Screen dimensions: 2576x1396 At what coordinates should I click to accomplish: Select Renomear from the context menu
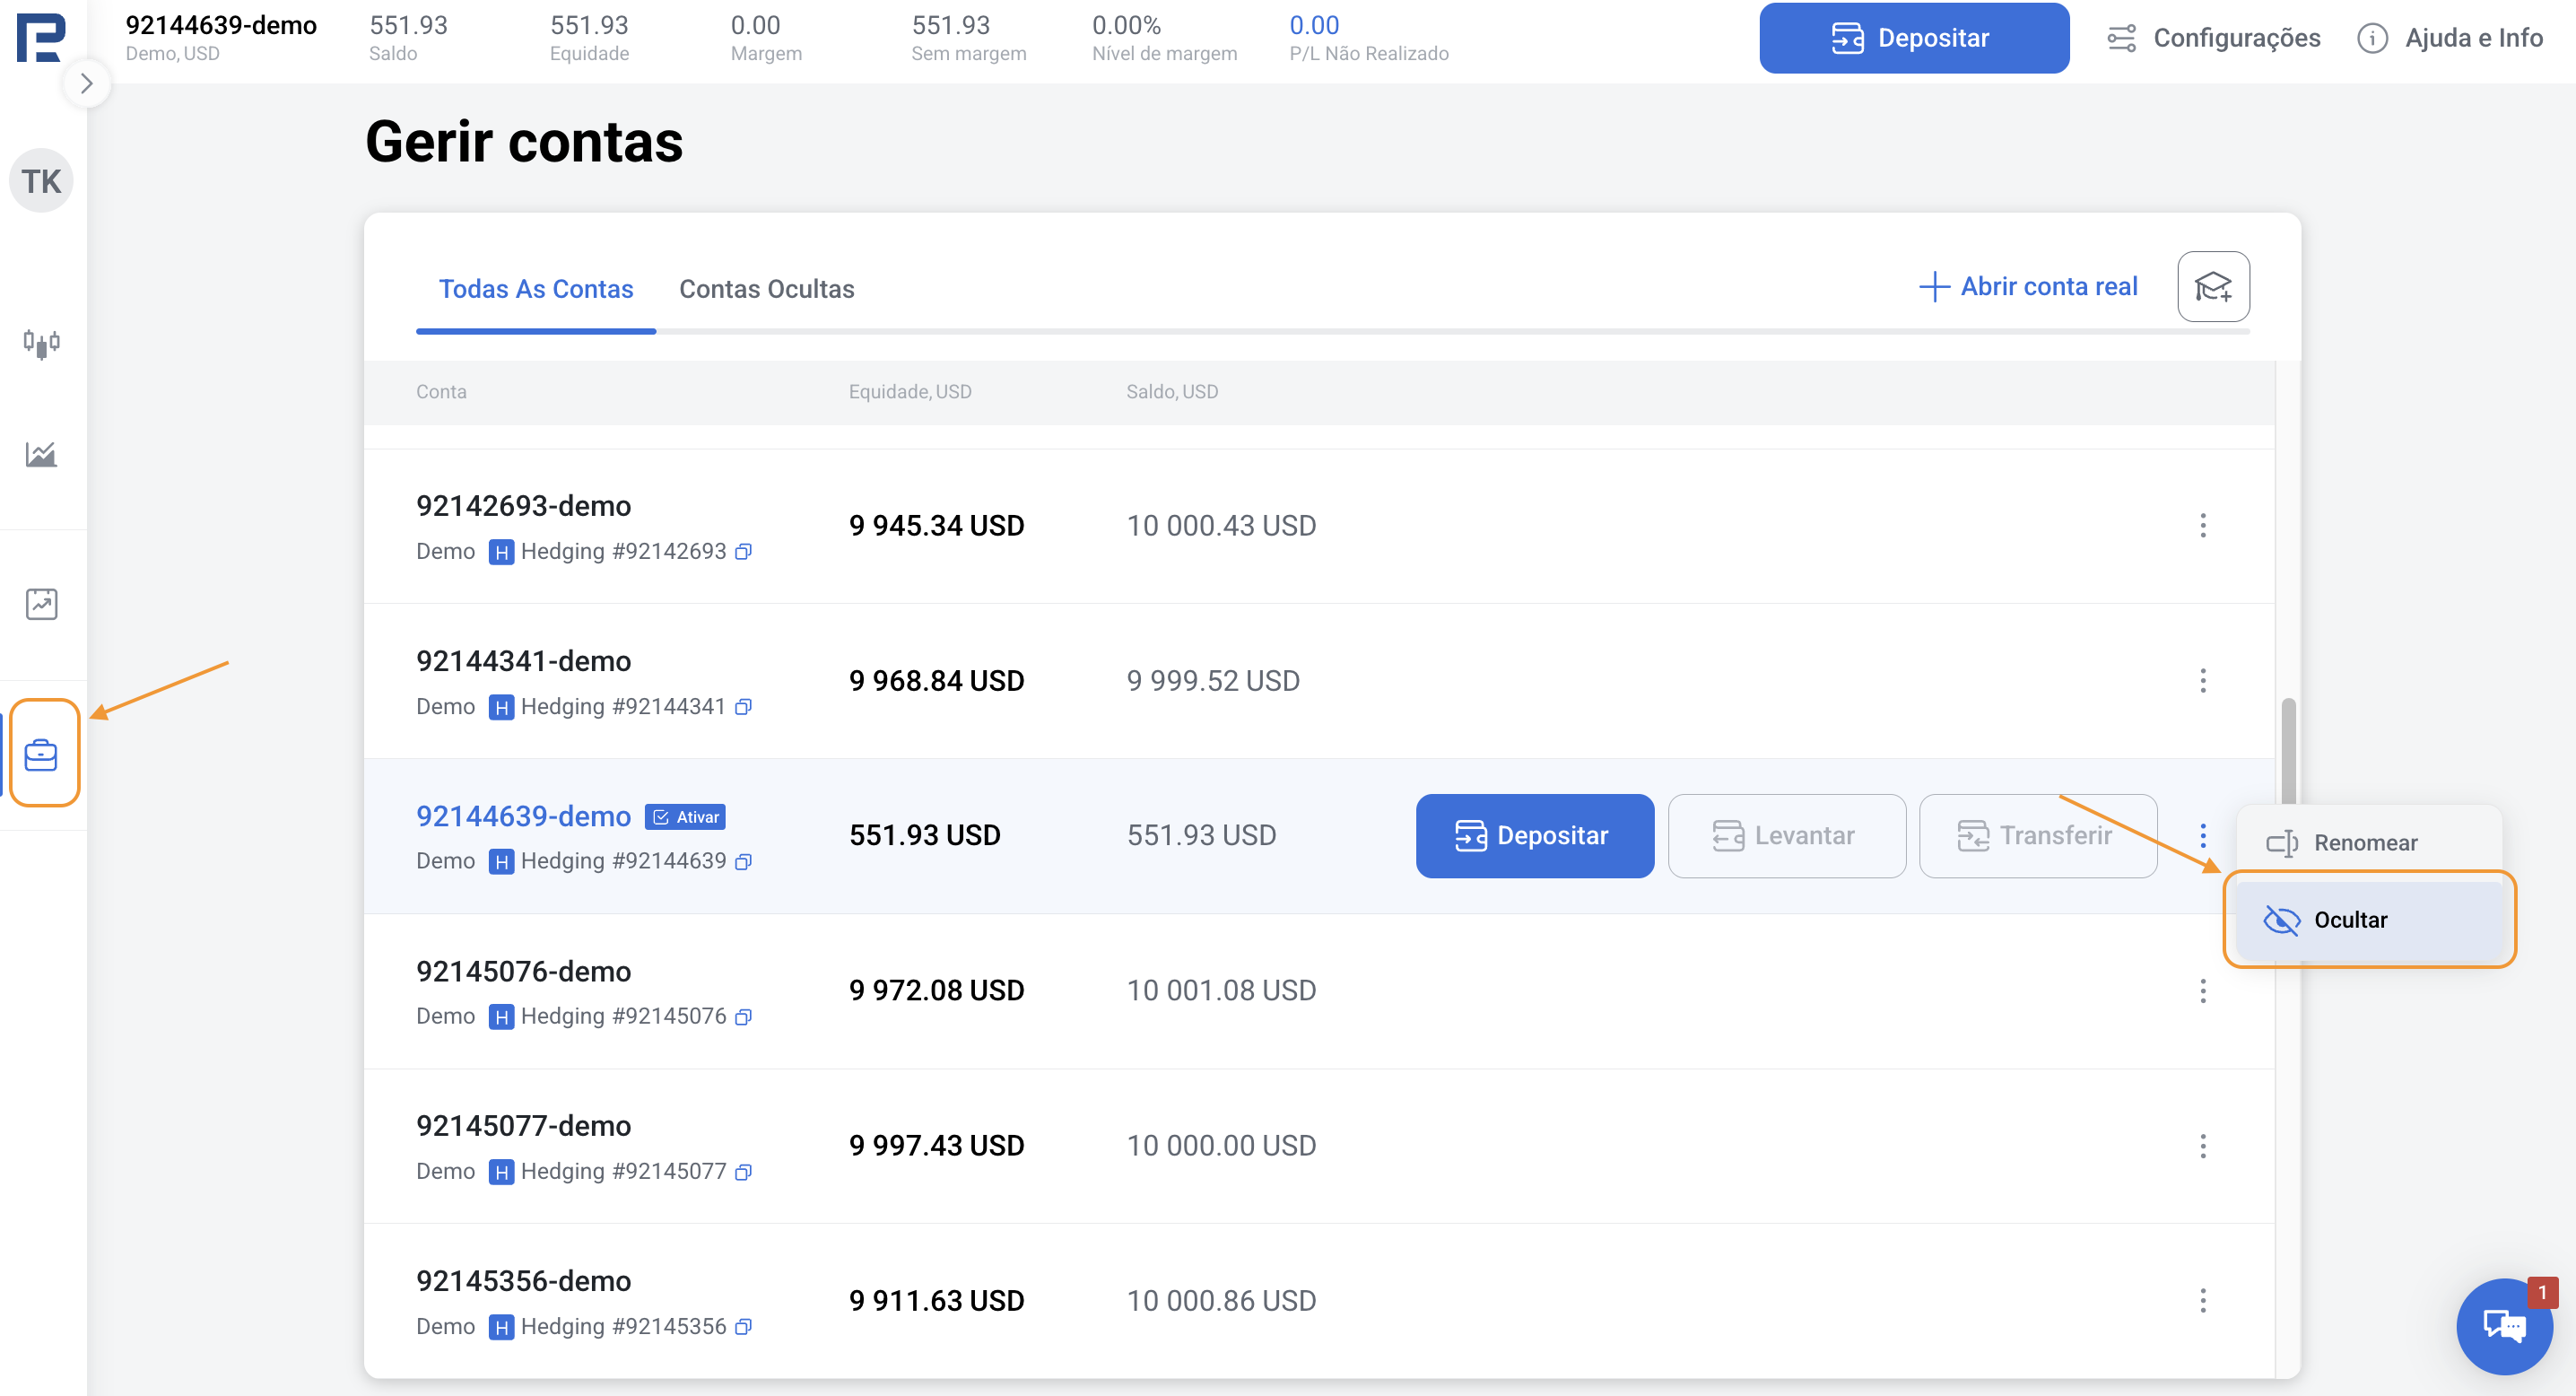[x=2365, y=843]
